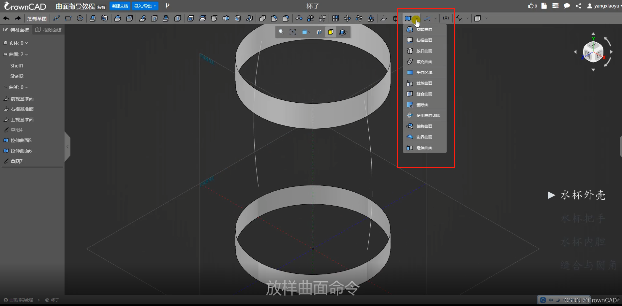Select 草图4 in the feature tree
The height and width of the screenshot is (306, 622).
tap(13, 130)
